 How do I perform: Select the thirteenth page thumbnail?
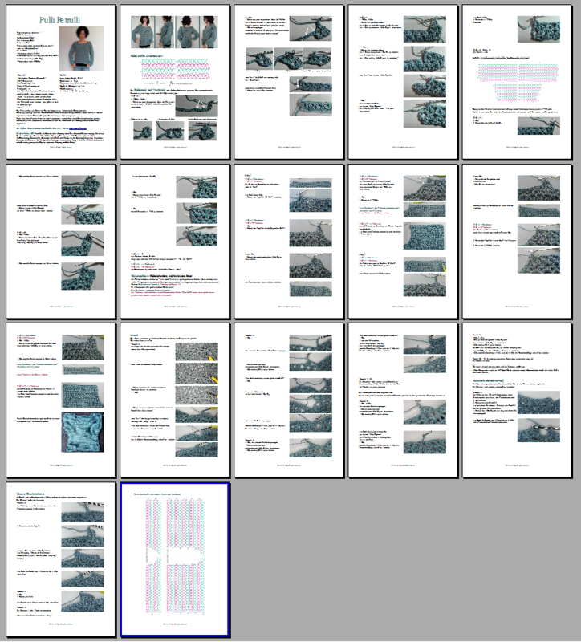(290, 400)
